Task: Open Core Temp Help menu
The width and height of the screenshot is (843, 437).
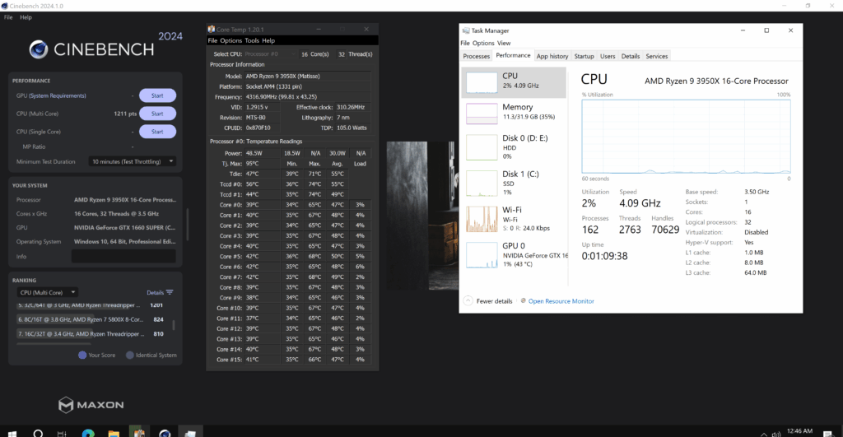Action: click(x=268, y=41)
